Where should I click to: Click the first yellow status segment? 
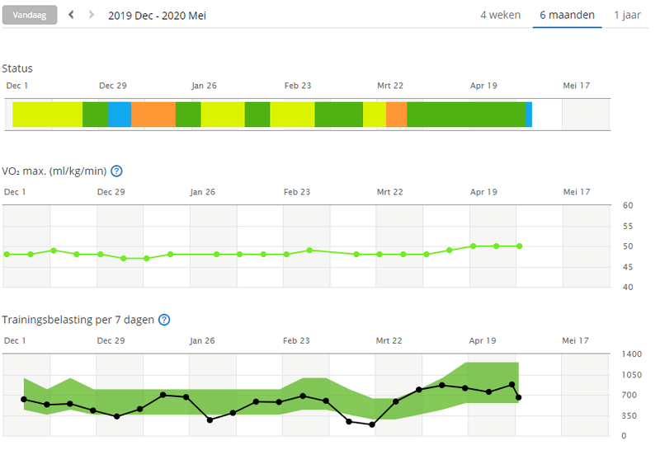pyautogui.click(x=47, y=115)
